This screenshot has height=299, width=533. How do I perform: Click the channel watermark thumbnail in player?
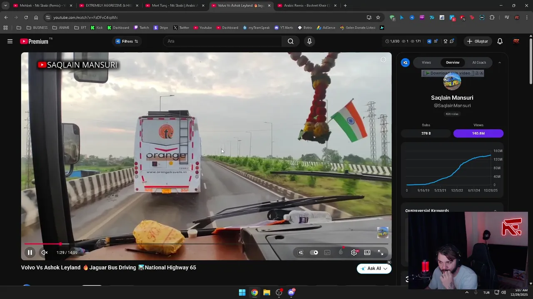(x=383, y=232)
